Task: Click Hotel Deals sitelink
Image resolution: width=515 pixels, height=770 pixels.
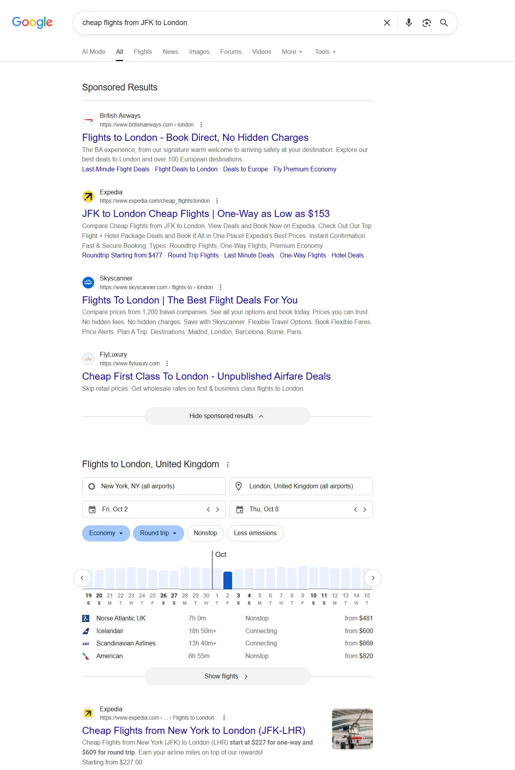Action: (x=348, y=255)
